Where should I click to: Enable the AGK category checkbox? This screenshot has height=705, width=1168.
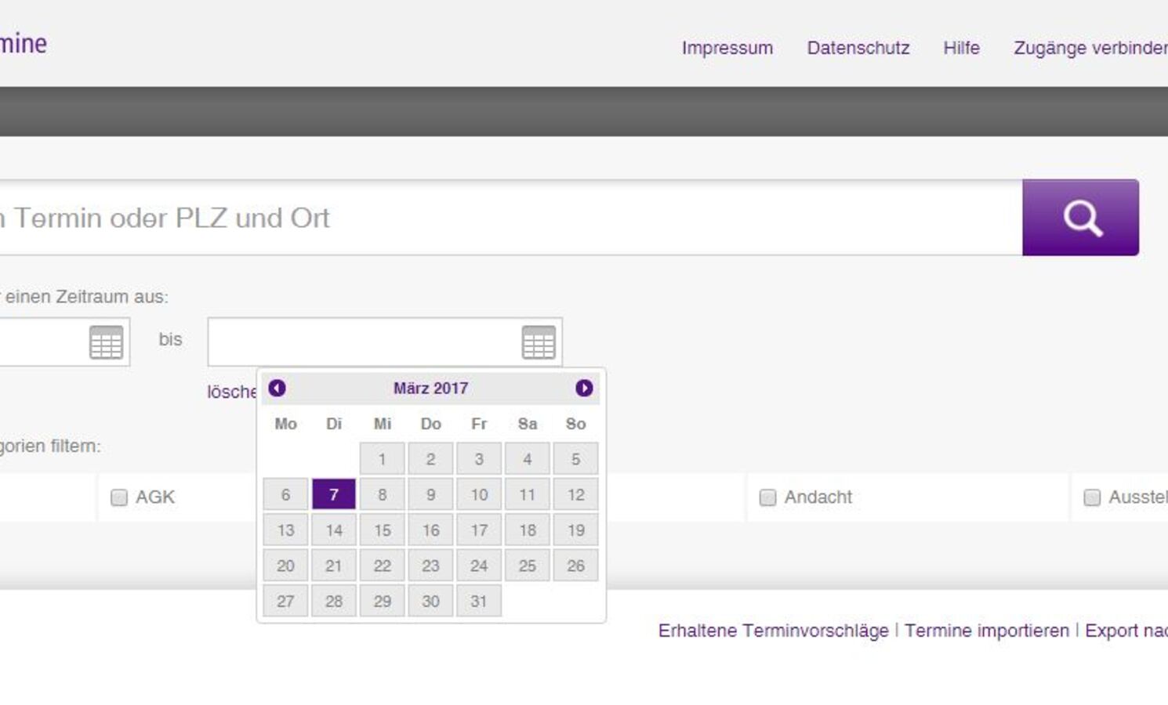point(119,497)
